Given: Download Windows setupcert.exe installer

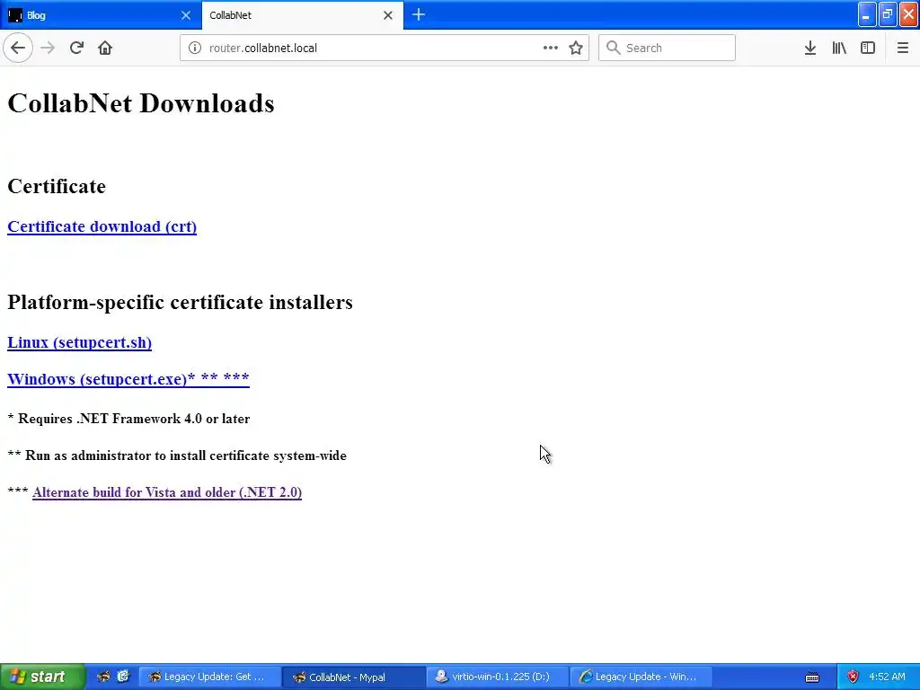Looking at the screenshot, I should 128,379.
